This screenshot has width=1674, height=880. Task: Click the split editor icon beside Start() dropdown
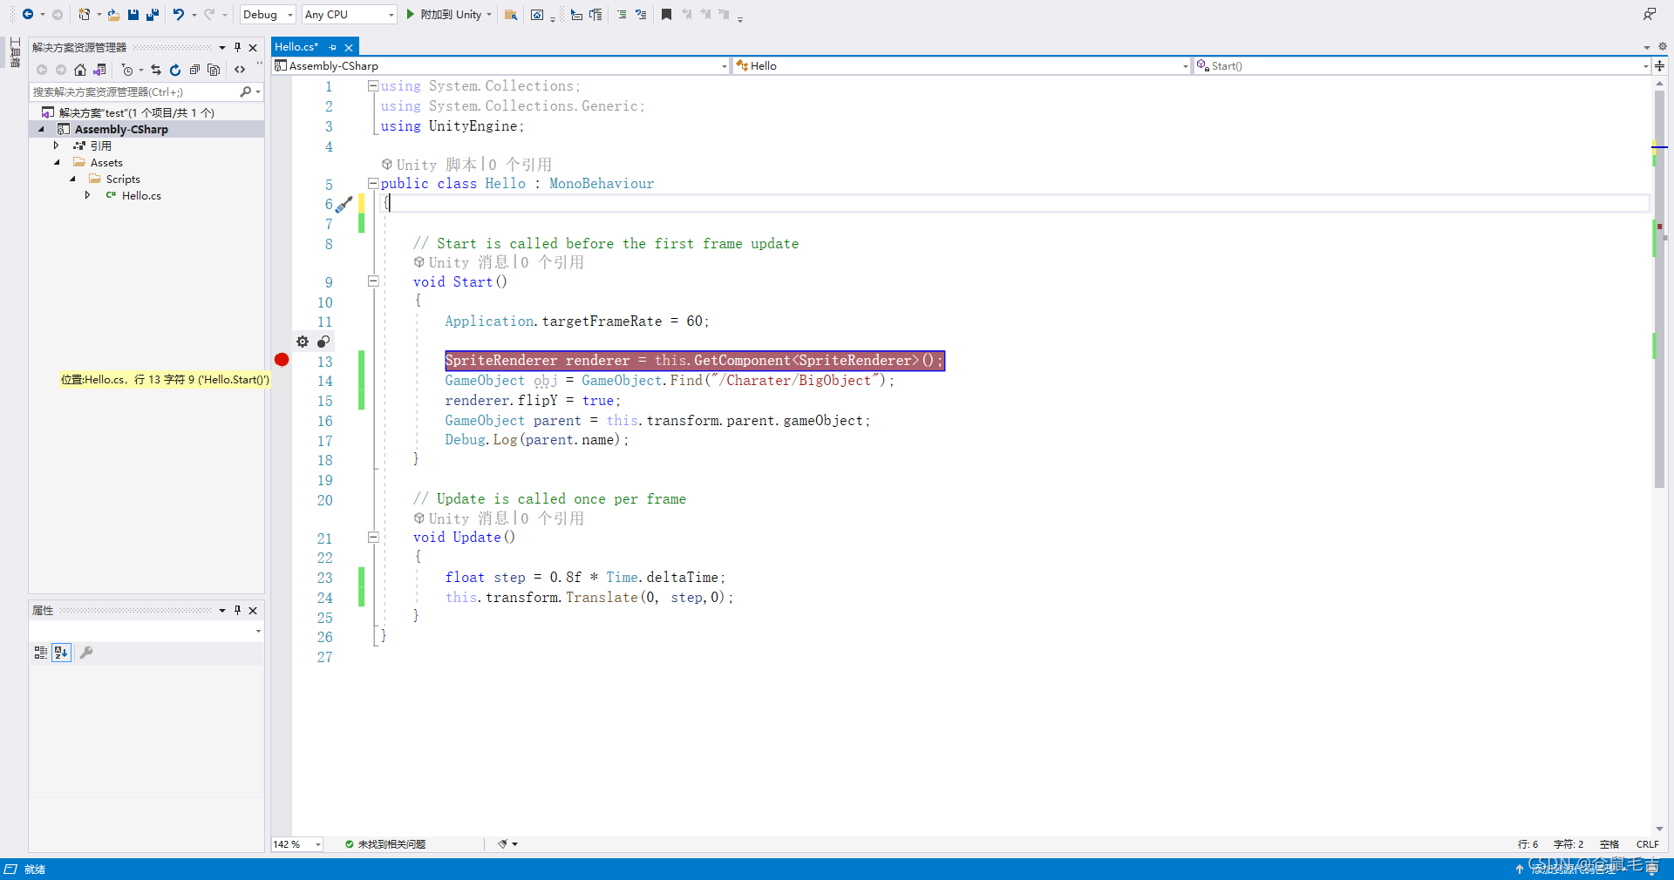tap(1660, 65)
